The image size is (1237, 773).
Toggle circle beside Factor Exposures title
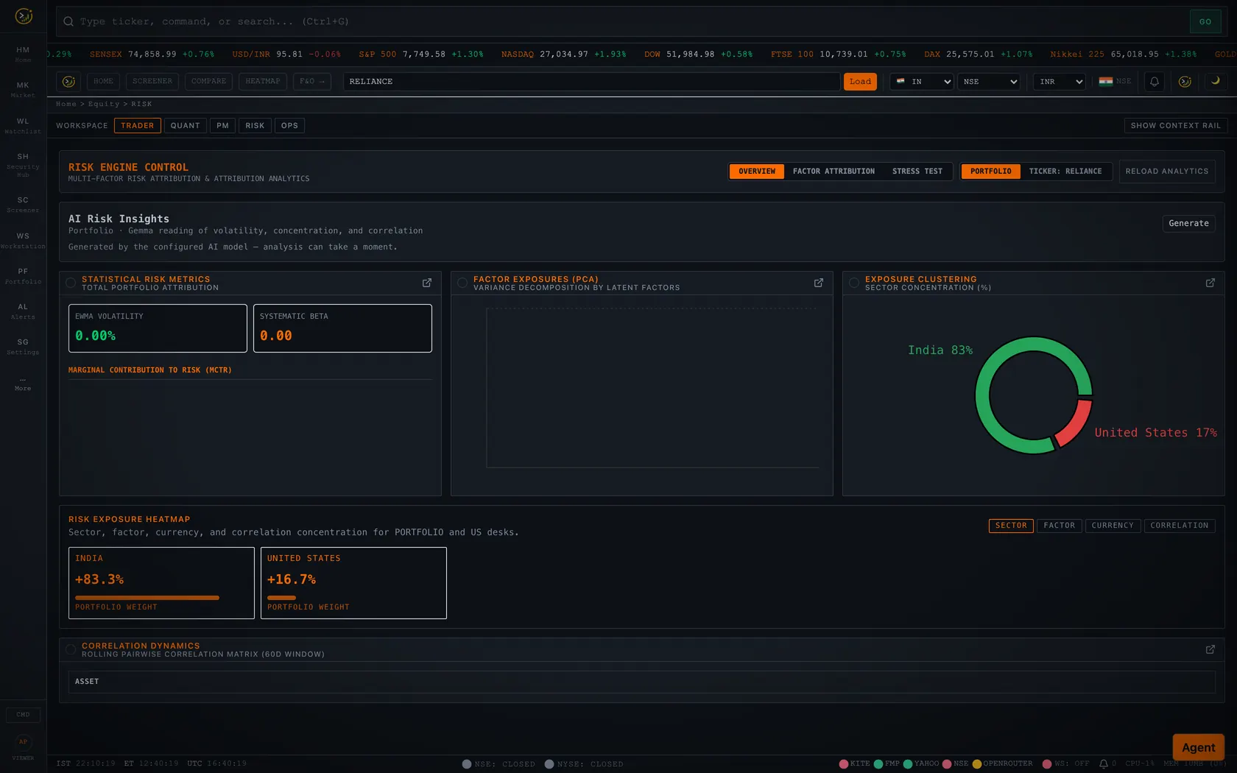(x=462, y=283)
